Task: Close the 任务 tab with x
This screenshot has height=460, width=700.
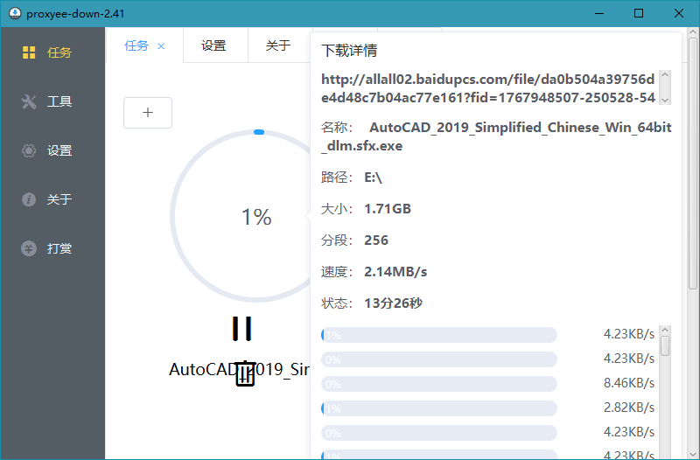Action: coord(161,46)
